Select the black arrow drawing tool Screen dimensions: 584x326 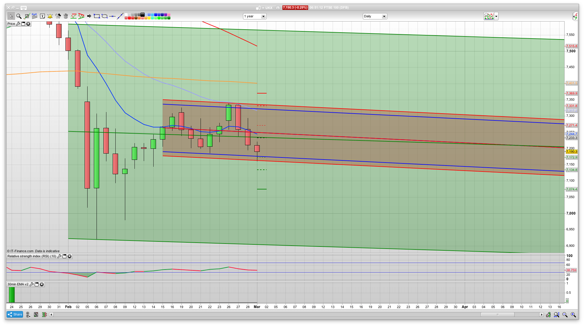(x=89, y=16)
